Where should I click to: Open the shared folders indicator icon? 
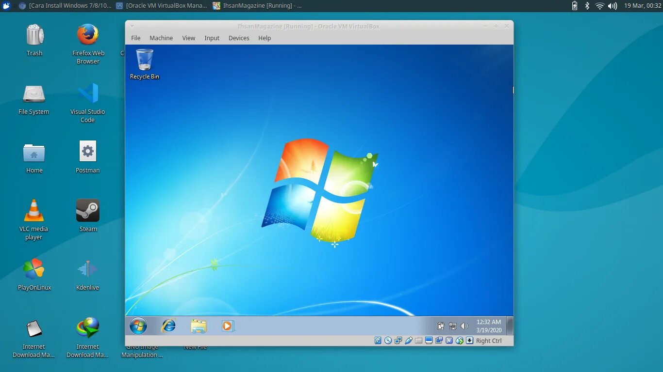(x=419, y=341)
